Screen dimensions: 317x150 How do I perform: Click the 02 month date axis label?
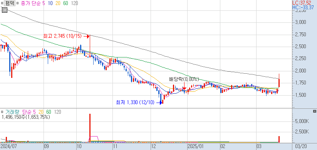(223, 146)
